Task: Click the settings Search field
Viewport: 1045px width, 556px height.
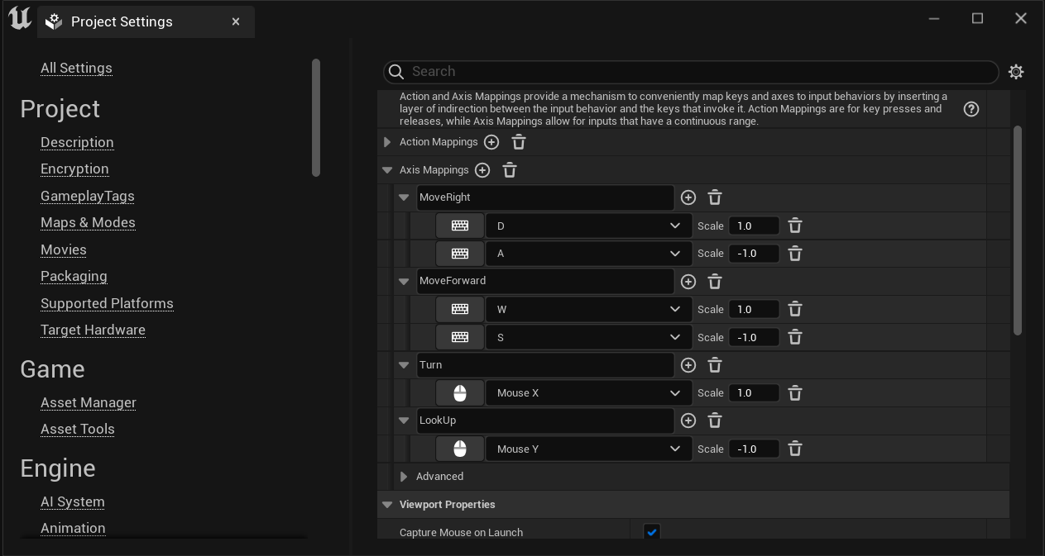Action: pos(691,72)
